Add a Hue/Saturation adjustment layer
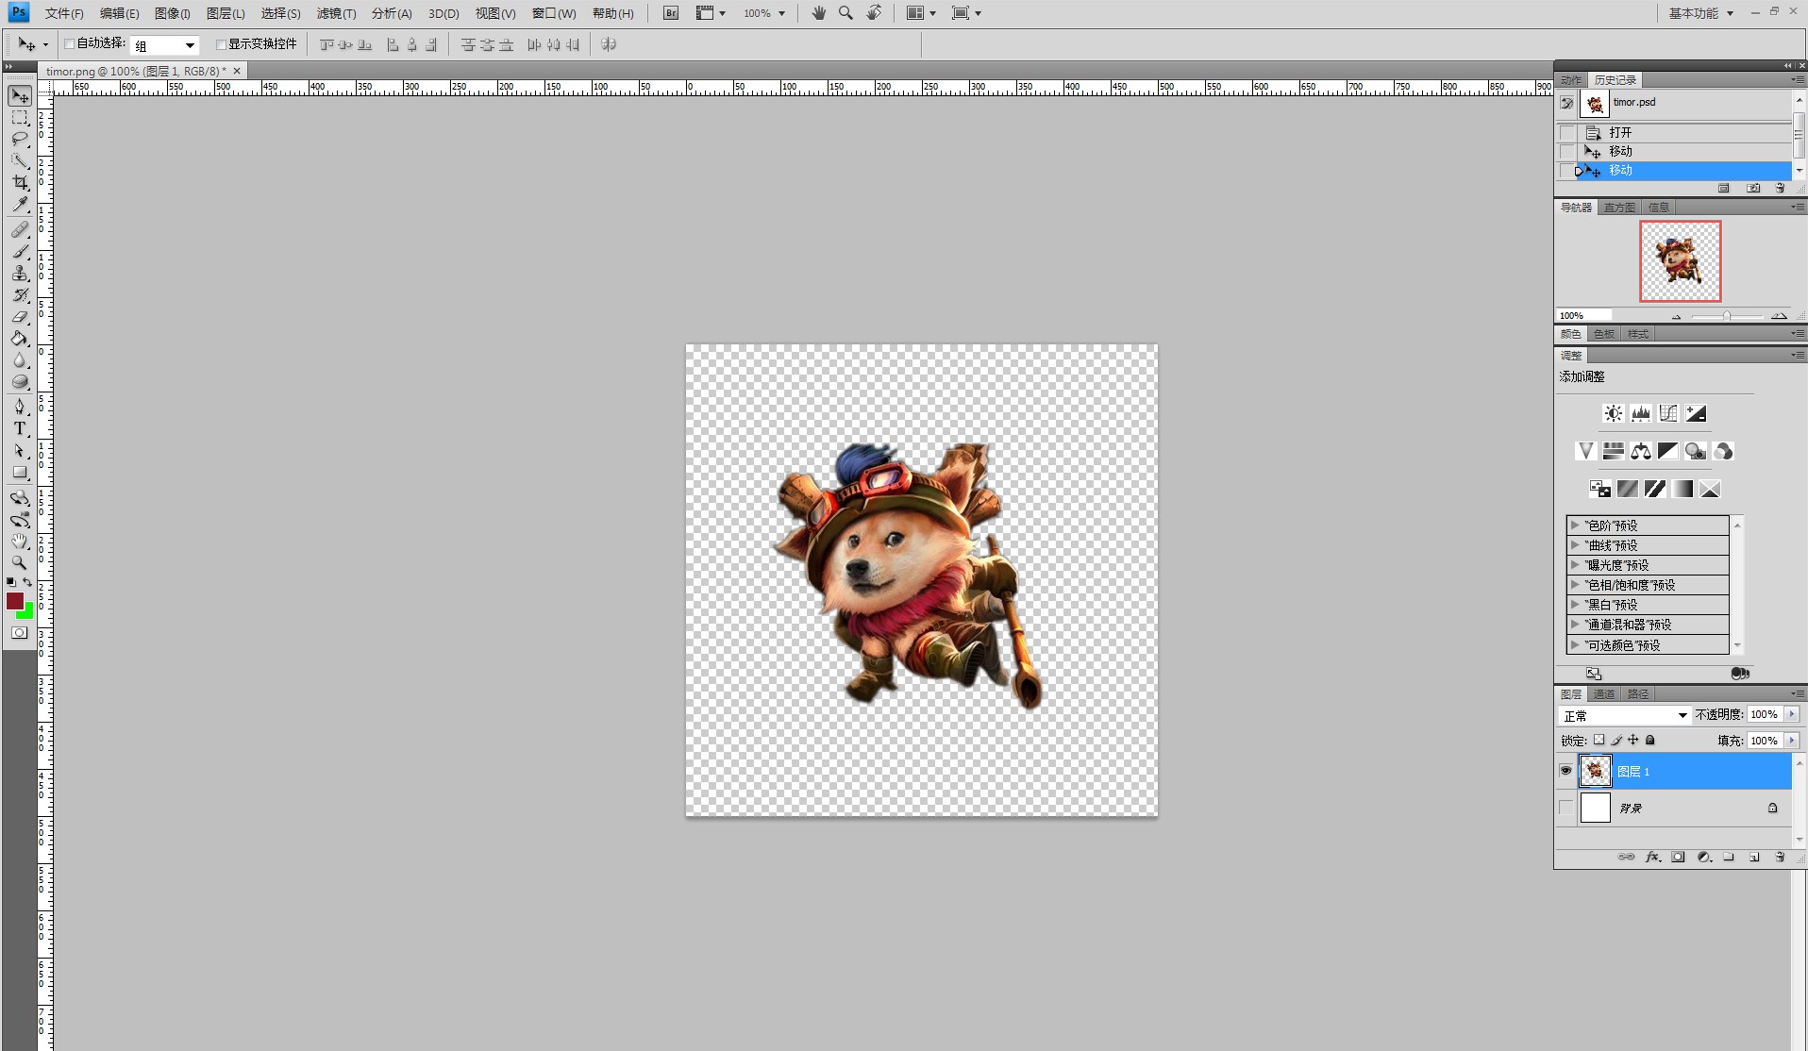The width and height of the screenshot is (1808, 1051). [1614, 451]
